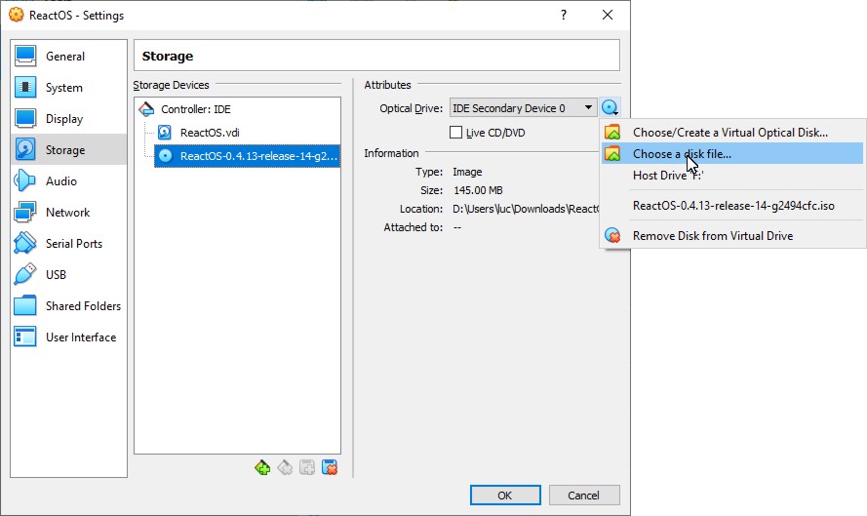The width and height of the screenshot is (867, 516).
Task: Open the Serial Ports settings category
Action: [68, 243]
